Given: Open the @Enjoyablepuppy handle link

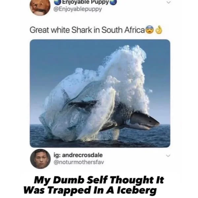Looking at the screenshot, I should (x=78, y=9).
